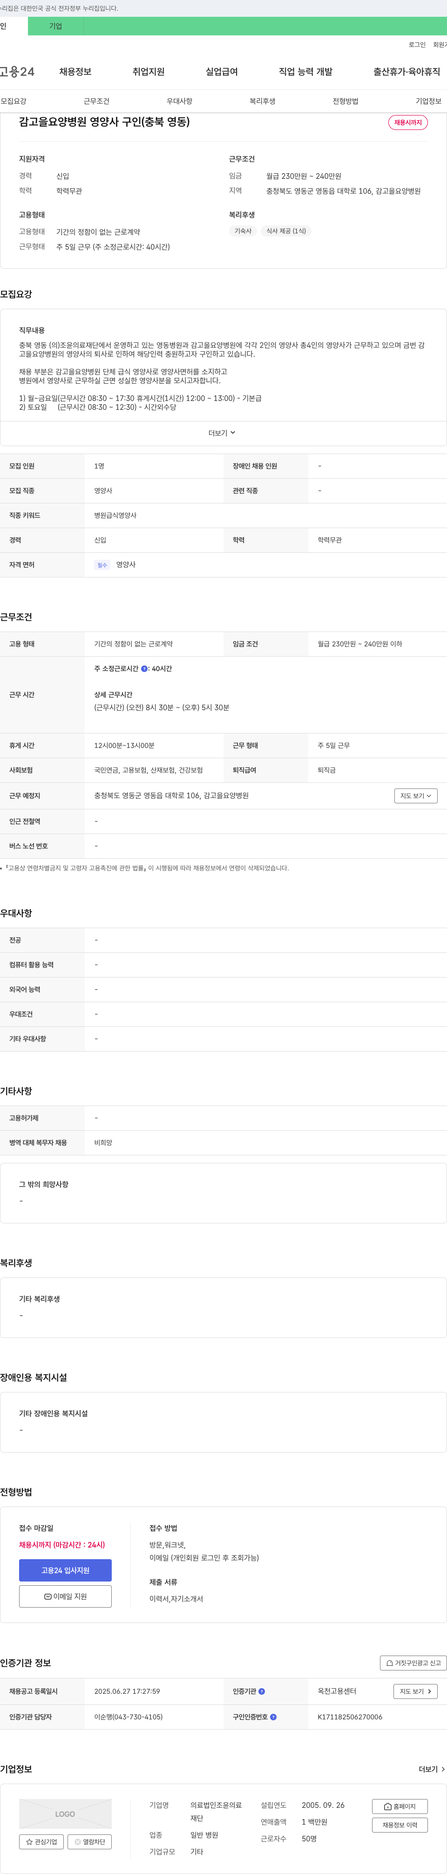Expand 지도 보기 for 근무 예정지
Viewport: 447px width, 1874px height.
(416, 796)
